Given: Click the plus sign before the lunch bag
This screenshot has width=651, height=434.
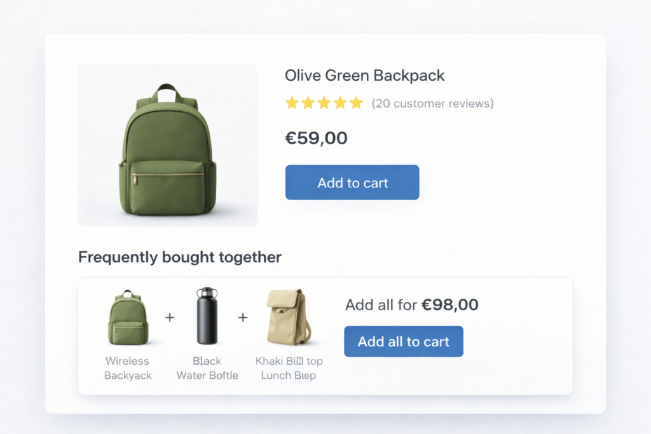Looking at the screenshot, I should 243,317.
